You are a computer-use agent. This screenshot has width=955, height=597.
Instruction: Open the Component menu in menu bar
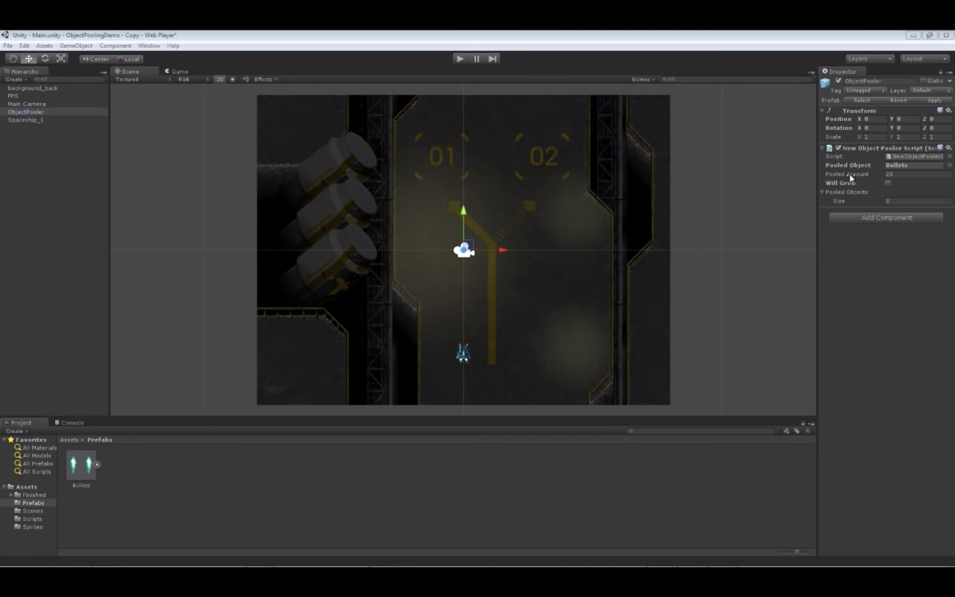click(x=114, y=45)
